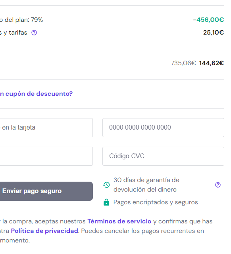This screenshot has width=231, height=254.
Task: Click help icon beside money-back guarantee
Action: click(218, 185)
